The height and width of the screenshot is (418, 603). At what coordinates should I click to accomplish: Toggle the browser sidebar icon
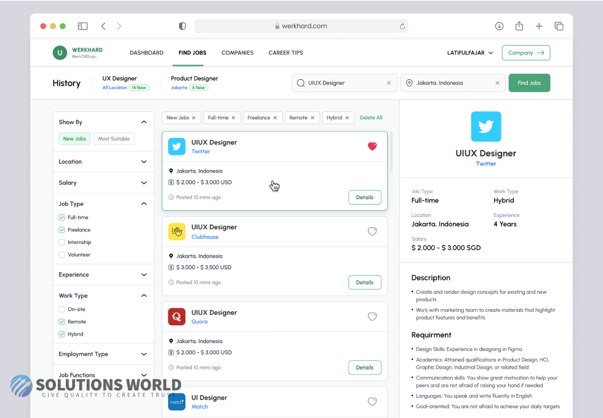(x=82, y=26)
